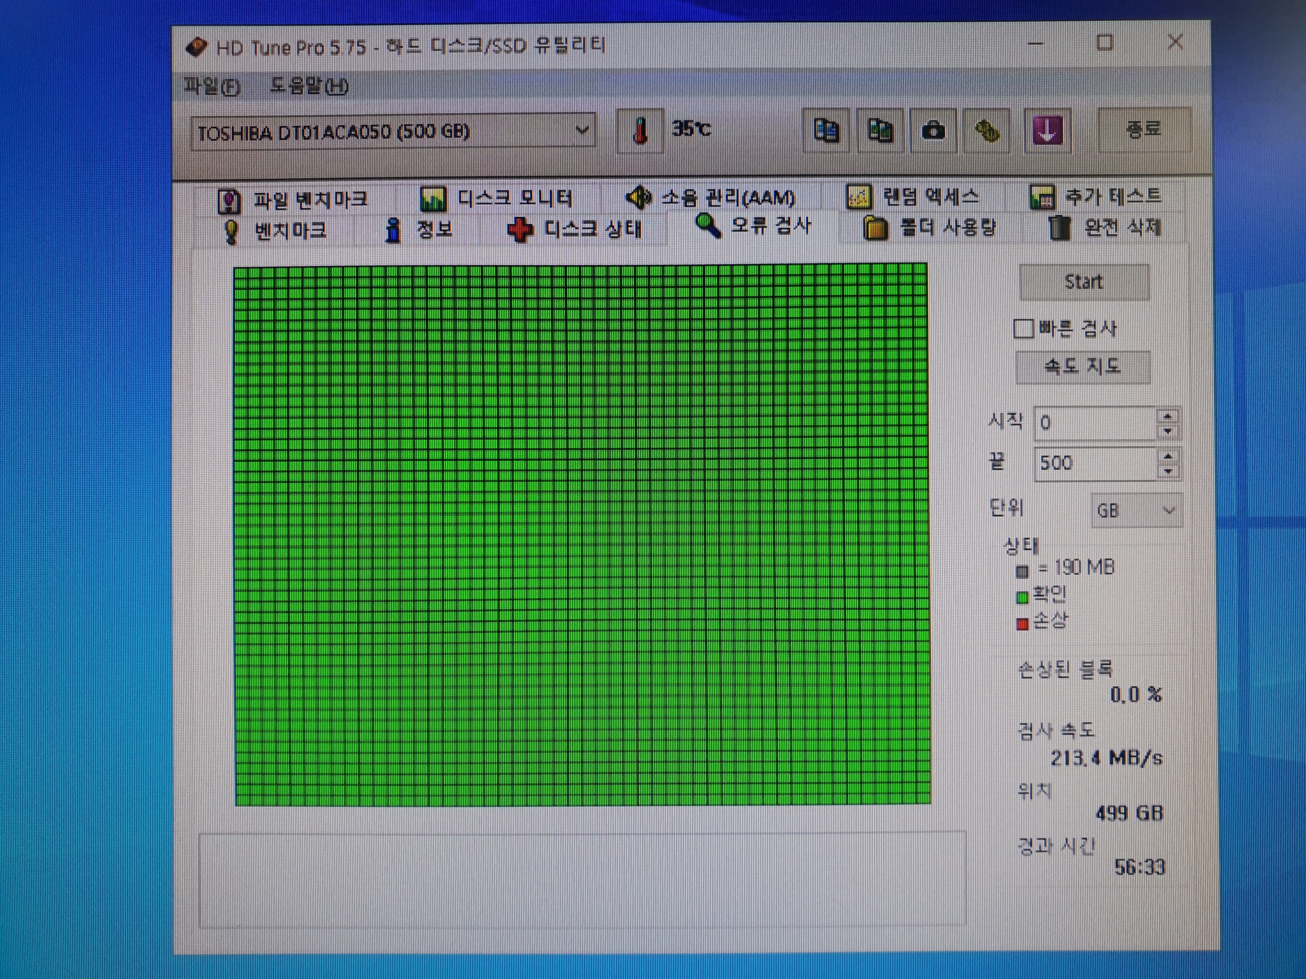Click the Start button
The height and width of the screenshot is (979, 1306).
pos(1084,282)
